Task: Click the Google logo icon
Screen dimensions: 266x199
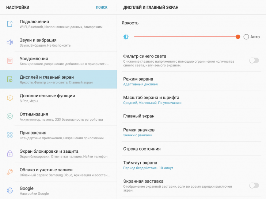Action: pyautogui.click(x=10, y=191)
